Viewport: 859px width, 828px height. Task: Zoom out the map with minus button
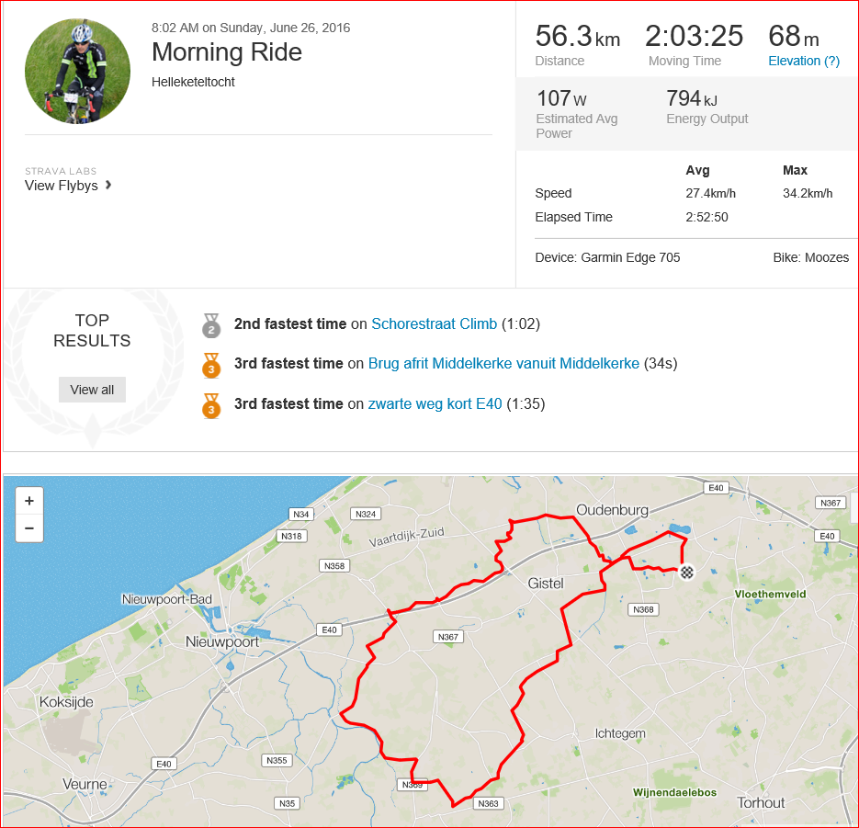click(29, 528)
